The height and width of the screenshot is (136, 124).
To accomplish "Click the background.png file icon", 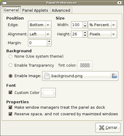I will tap(47, 76).
